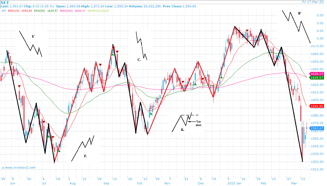
Task: Click the 30 date tick in January
Action: click(x=258, y=179)
